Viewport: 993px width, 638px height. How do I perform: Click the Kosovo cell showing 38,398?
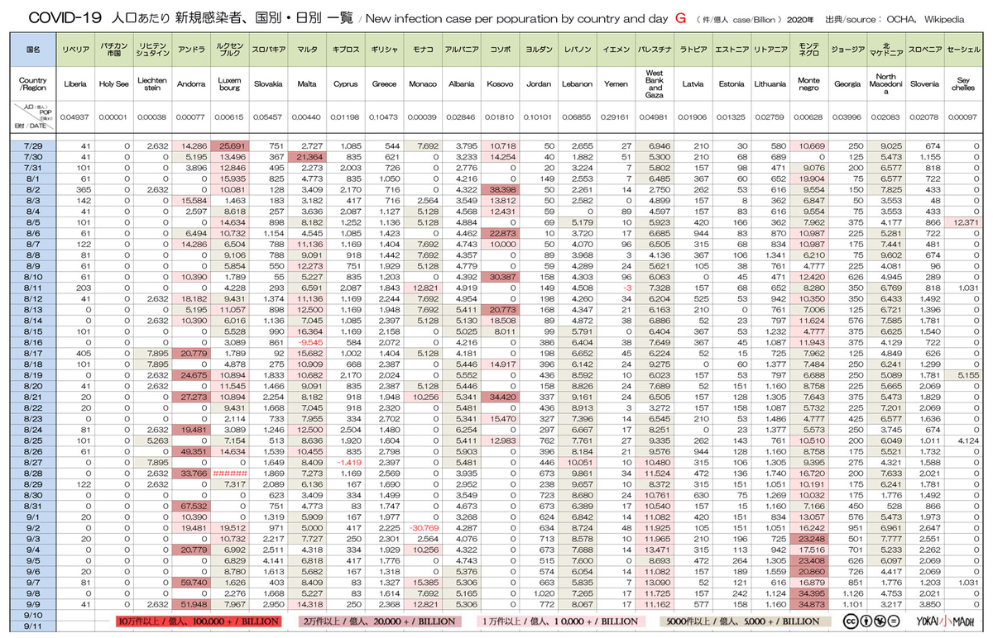point(501,189)
